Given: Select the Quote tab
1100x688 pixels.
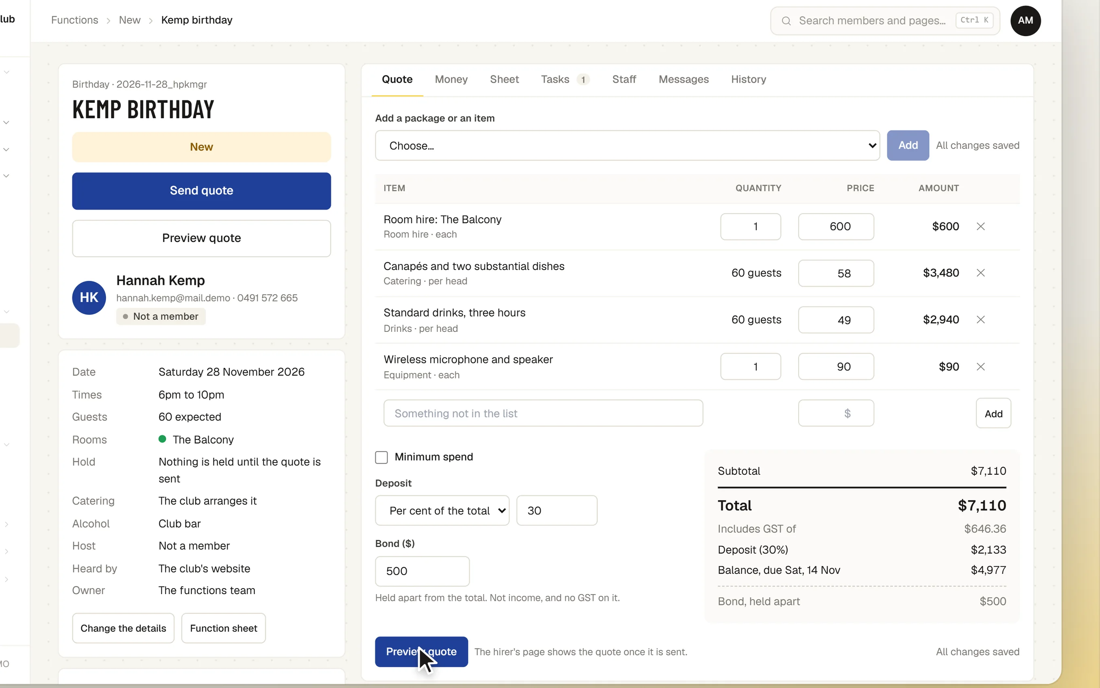Looking at the screenshot, I should (397, 80).
